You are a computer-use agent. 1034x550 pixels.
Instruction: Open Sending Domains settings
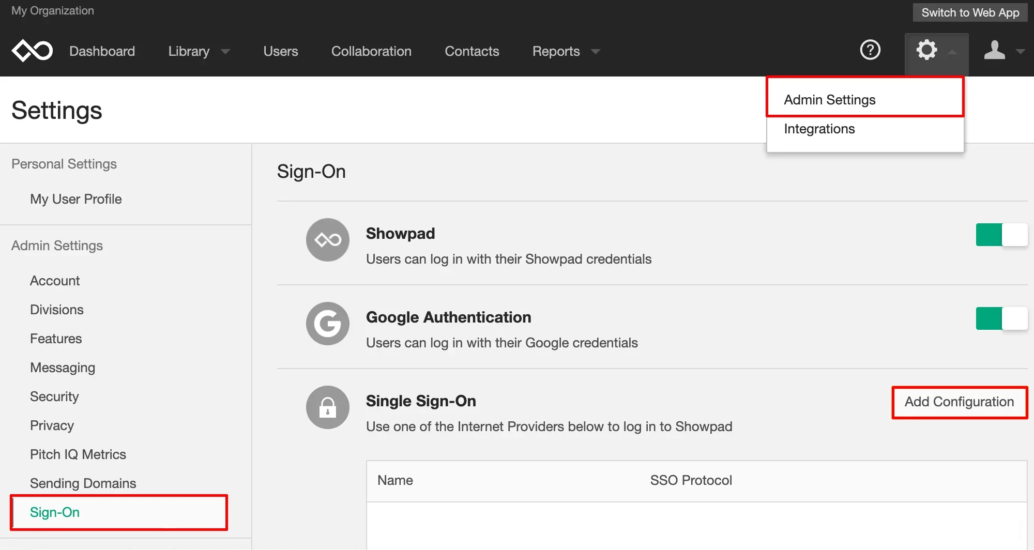83,483
